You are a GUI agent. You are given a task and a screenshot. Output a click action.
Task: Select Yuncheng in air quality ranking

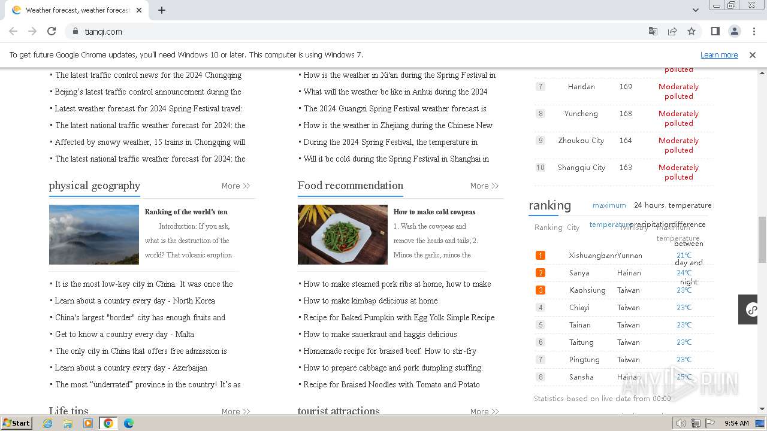point(581,114)
